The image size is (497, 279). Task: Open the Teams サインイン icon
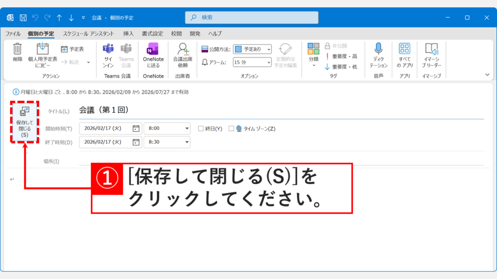(108, 53)
